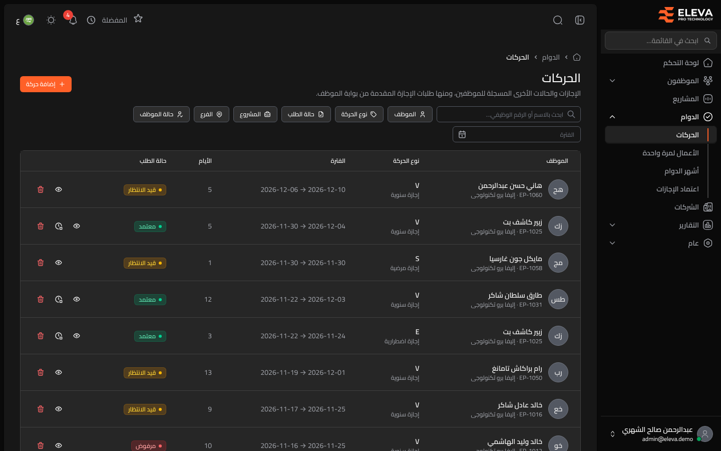Screen dimensions: 721x451
Task: Click clock icon on زبير كاشف بت annual leave row
Action: click(59, 226)
